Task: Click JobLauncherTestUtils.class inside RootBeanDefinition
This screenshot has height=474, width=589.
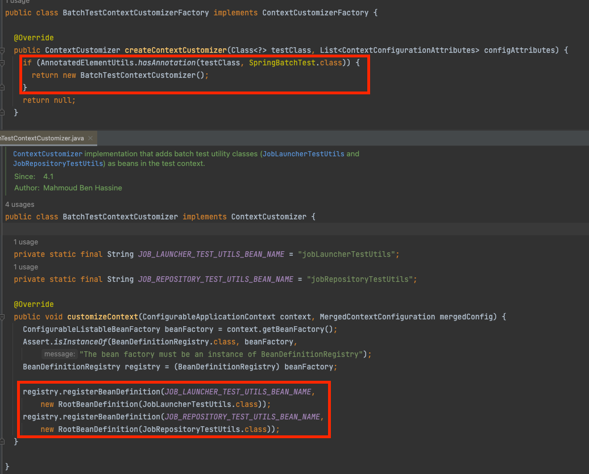Action: coord(200,405)
